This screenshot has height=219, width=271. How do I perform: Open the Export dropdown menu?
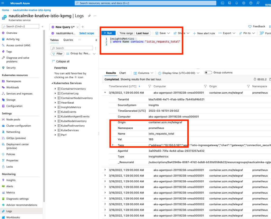click(227, 33)
